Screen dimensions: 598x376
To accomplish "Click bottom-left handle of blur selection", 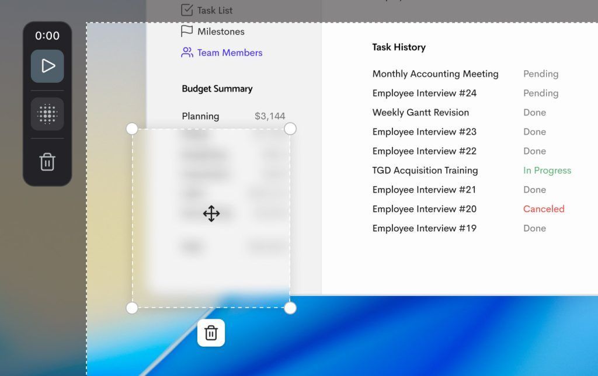I will pyautogui.click(x=132, y=308).
